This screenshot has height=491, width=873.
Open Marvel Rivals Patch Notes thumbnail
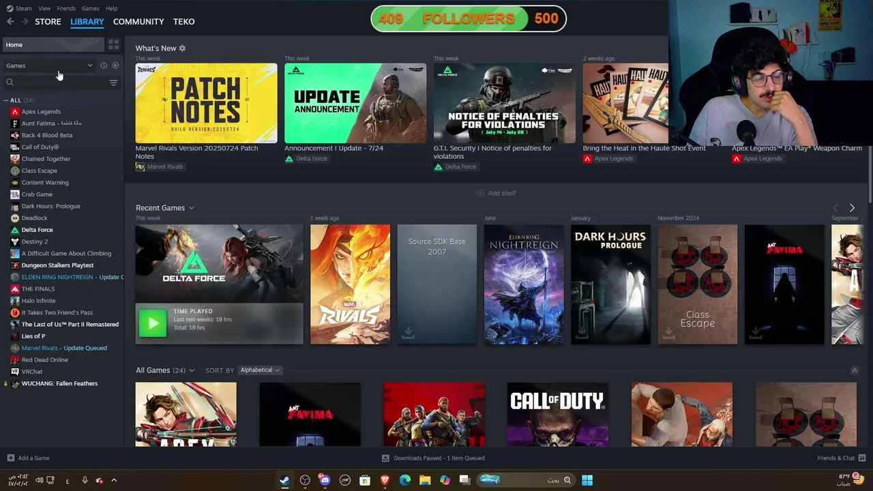tap(206, 103)
